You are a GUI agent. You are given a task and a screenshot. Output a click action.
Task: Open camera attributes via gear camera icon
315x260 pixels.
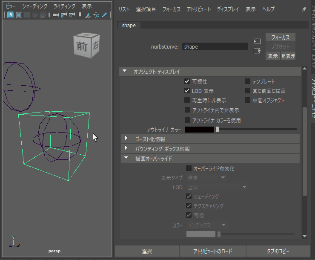71,15
